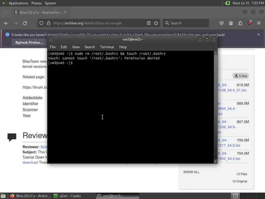Click the workspace switcher in the panel
Image resolution: width=265 pixels, height=199 pixels.
235,196
